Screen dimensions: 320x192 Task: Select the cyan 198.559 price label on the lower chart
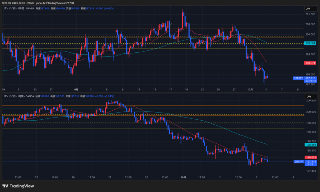pos(310,145)
